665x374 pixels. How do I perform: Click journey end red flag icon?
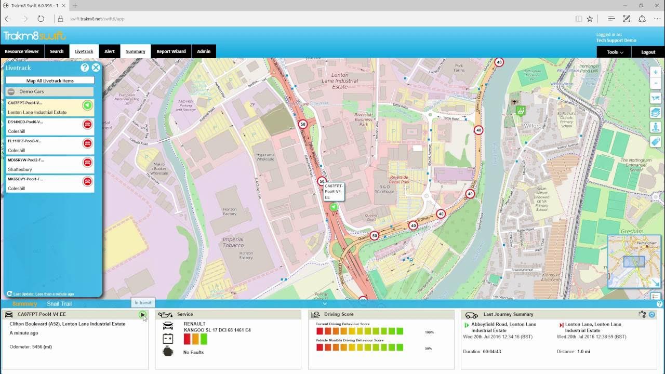point(561,325)
